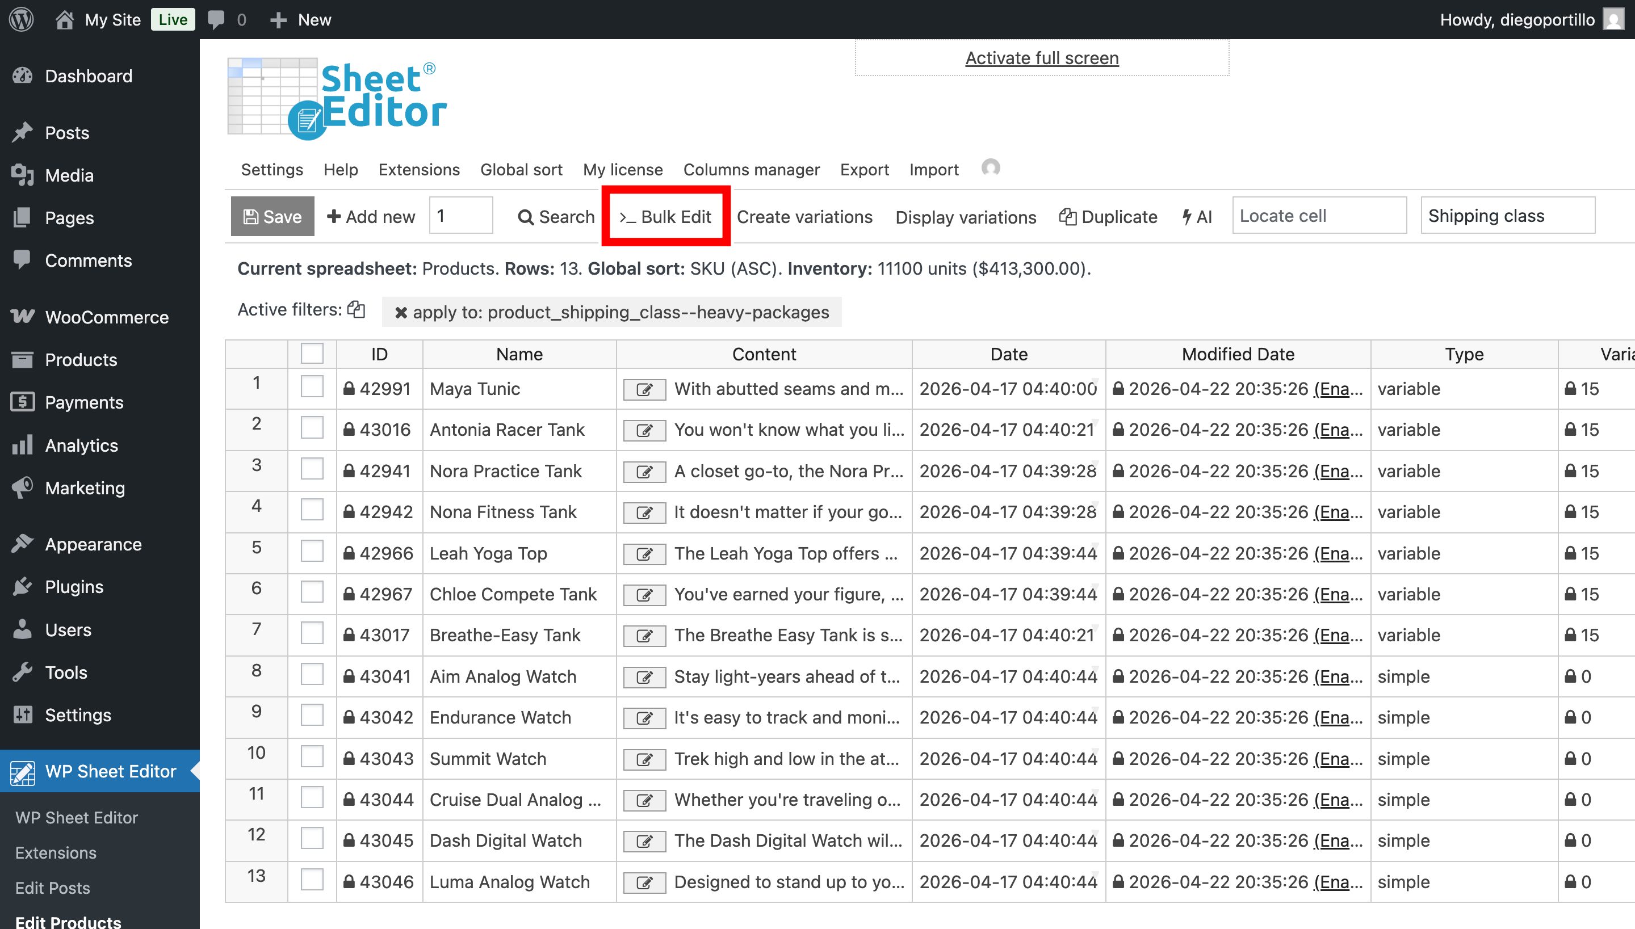The height and width of the screenshot is (929, 1635).
Task: Open the comments bubble icon in admin bar
Action: click(x=216, y=19)
